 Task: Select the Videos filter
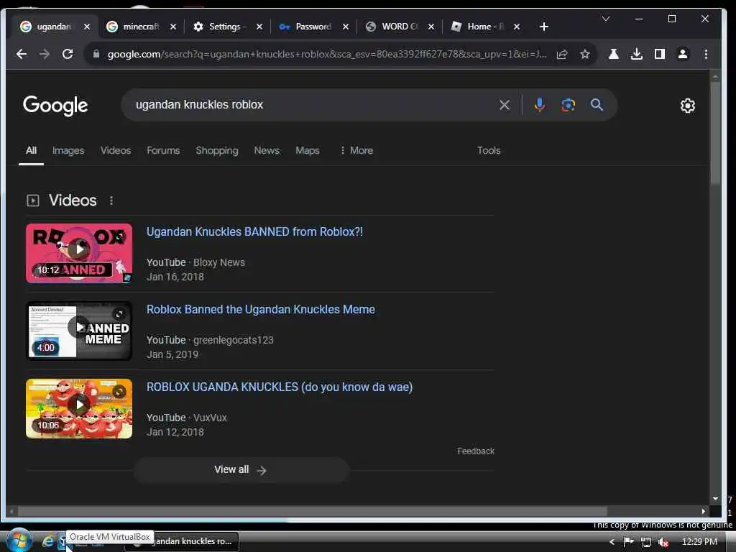click(116, 151)
